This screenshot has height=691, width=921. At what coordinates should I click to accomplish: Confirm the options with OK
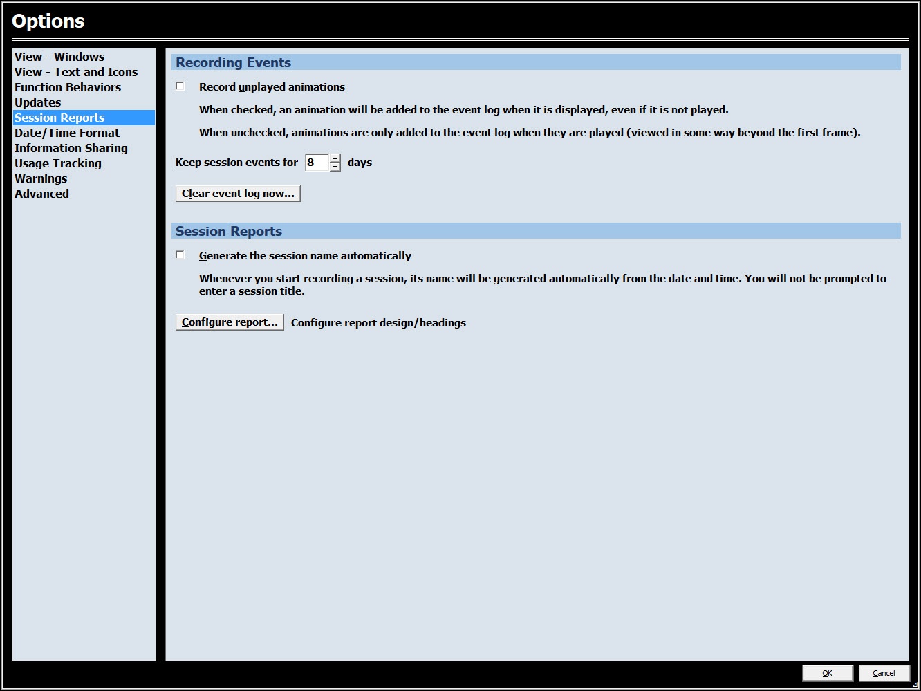point(827,673)
